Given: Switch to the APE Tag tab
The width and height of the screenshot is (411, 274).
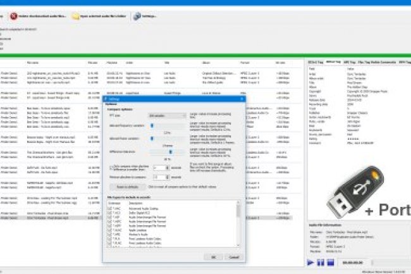Looking at the screenshot, I should [350, 62].
